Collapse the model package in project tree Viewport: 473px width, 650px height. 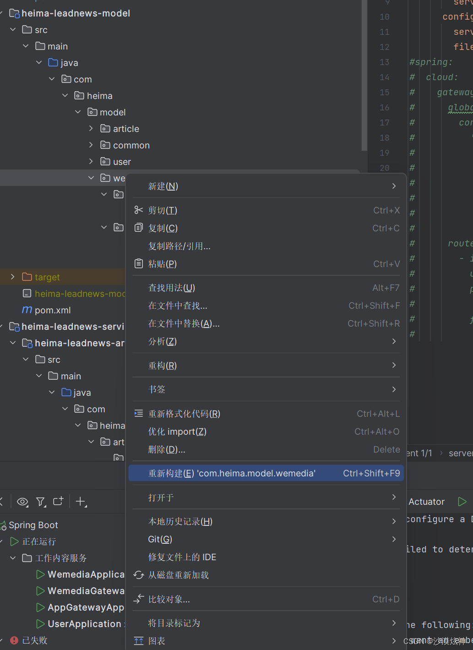[x=78, y=112]
